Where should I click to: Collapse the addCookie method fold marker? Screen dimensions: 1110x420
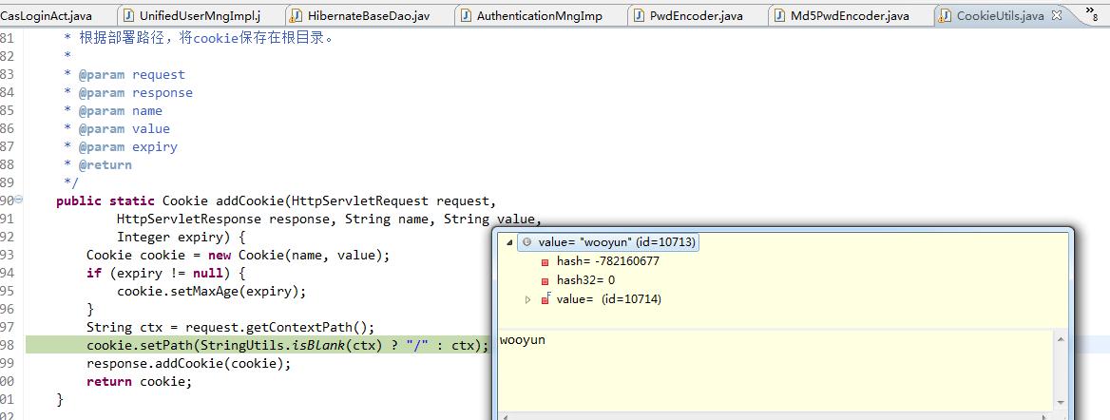[x=20, y=200]
